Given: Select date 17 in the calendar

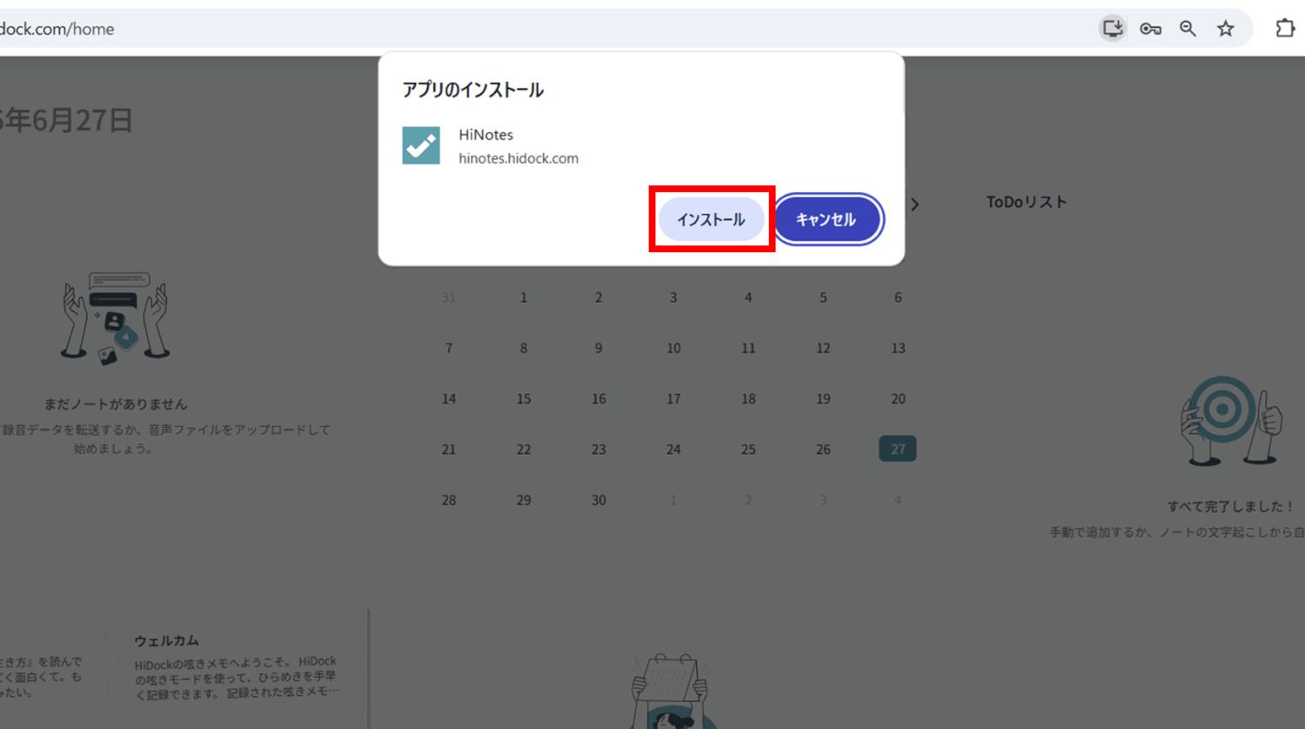Looking at the screenshot, I should pos(673,398).
